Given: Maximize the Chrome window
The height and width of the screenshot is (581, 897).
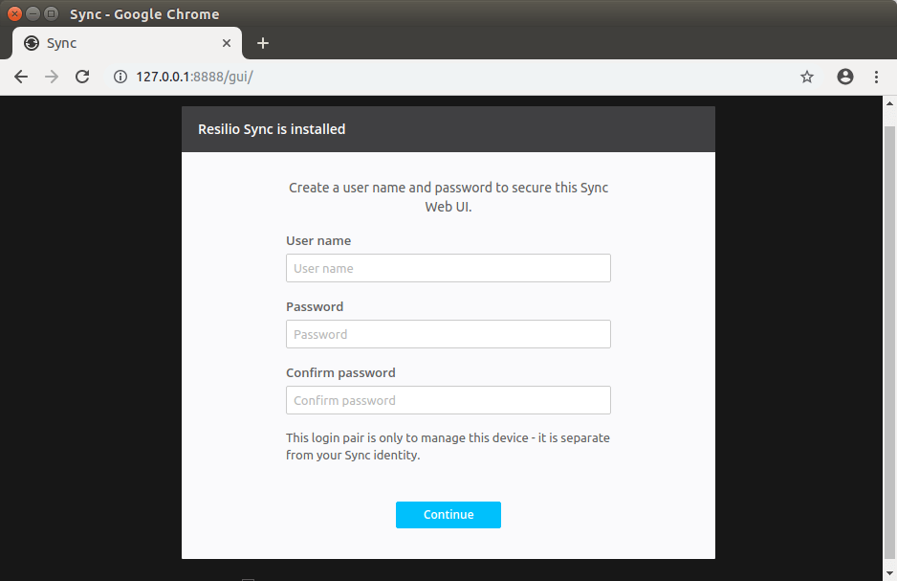Looking at the screenshot, I should click(x=50, y=13).
